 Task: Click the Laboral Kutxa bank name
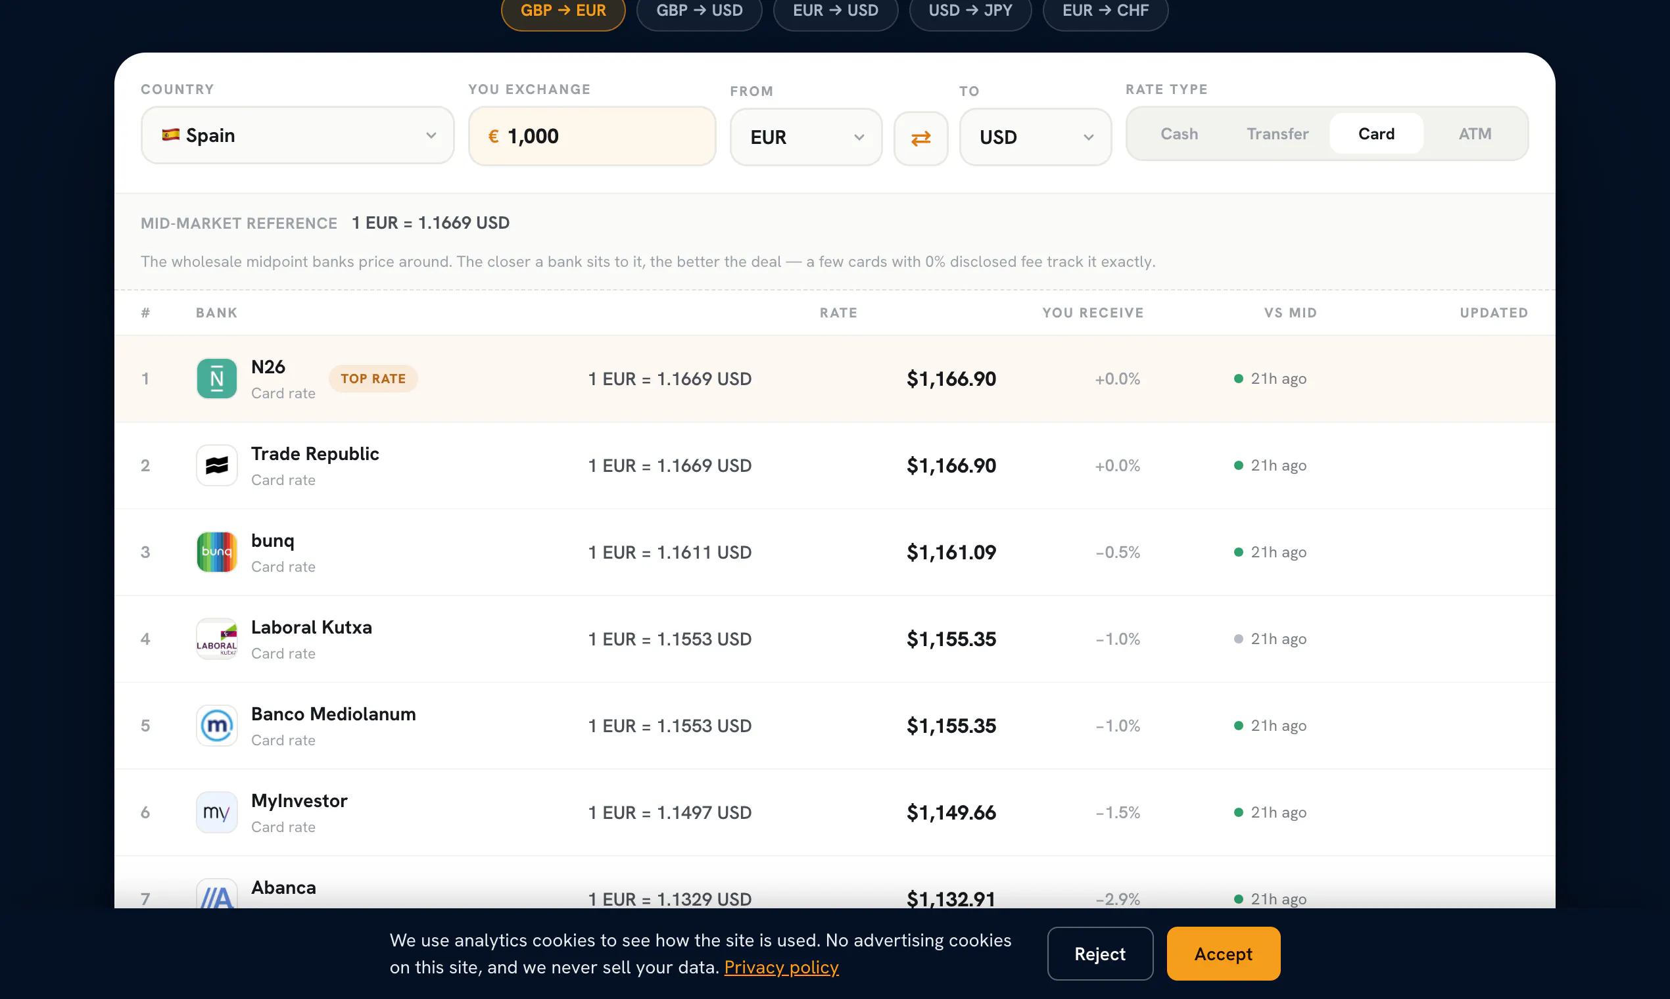[x=311, y=628]
